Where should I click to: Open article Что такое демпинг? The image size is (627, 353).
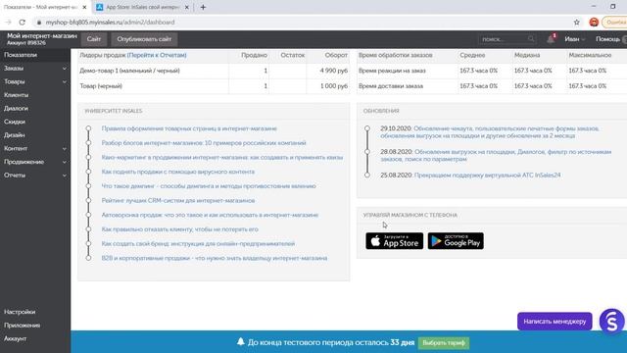[x=209, y=186]
